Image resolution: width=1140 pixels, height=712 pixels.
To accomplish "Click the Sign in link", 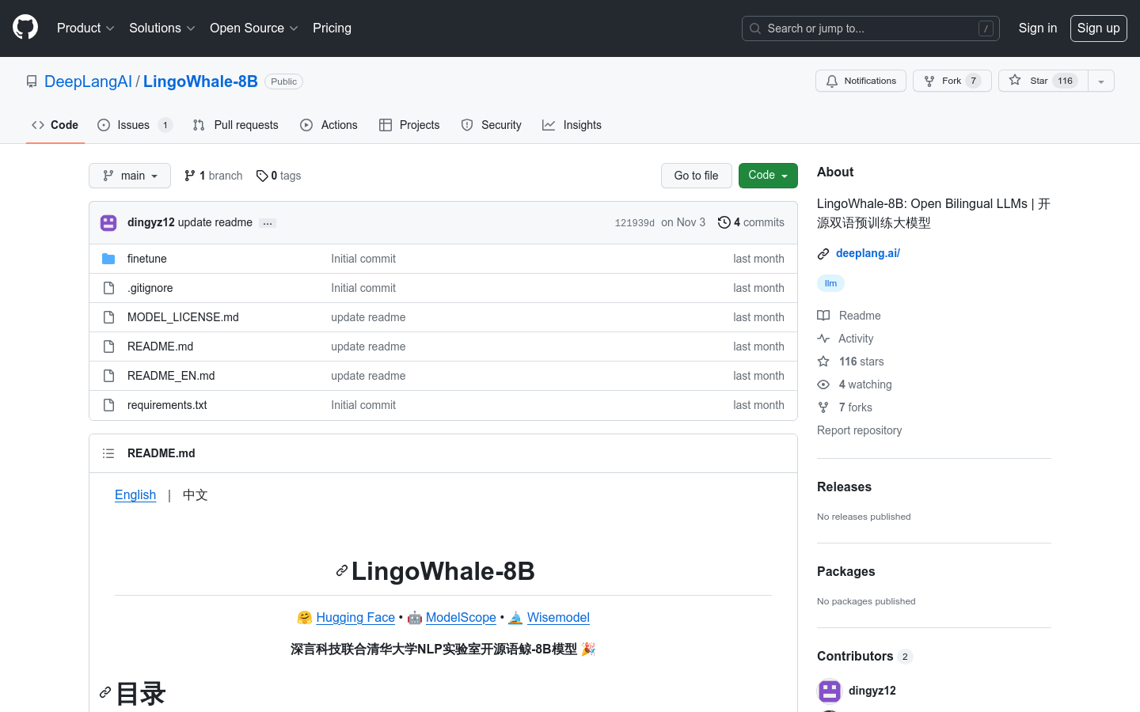I will point(1038,28).
